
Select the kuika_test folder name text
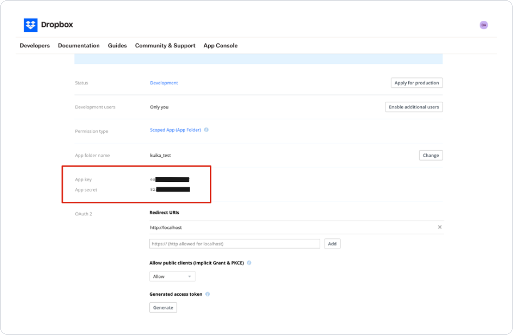click(161, 155)
